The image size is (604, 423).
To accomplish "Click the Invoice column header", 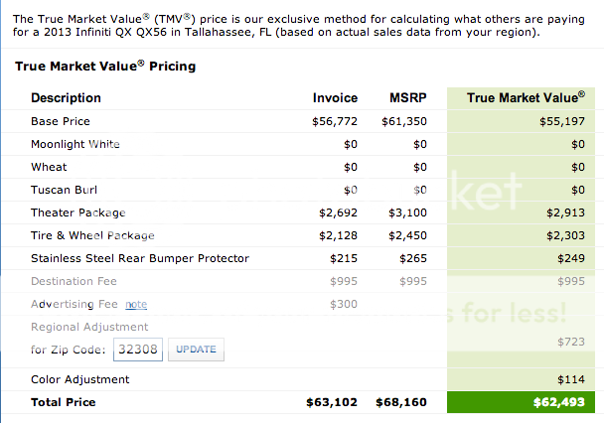I will 335,98.
